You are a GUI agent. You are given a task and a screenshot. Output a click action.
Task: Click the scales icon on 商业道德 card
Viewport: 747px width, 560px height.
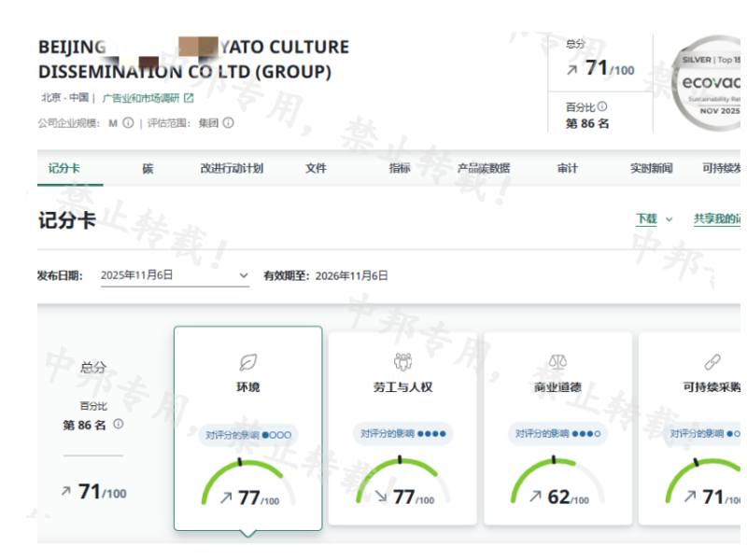[x=557, y=362]
